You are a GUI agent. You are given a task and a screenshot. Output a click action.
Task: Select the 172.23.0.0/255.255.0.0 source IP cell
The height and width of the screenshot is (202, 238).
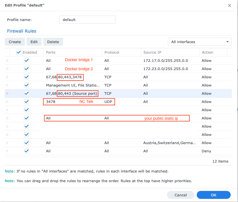pyautogui.click(x=166, y=69)
